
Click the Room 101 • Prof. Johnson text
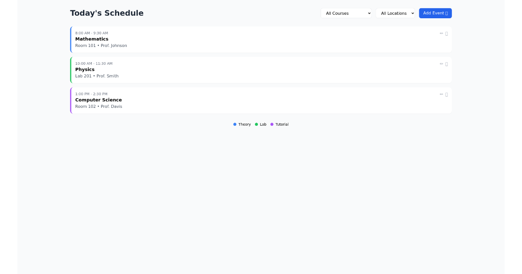(101, 46)
